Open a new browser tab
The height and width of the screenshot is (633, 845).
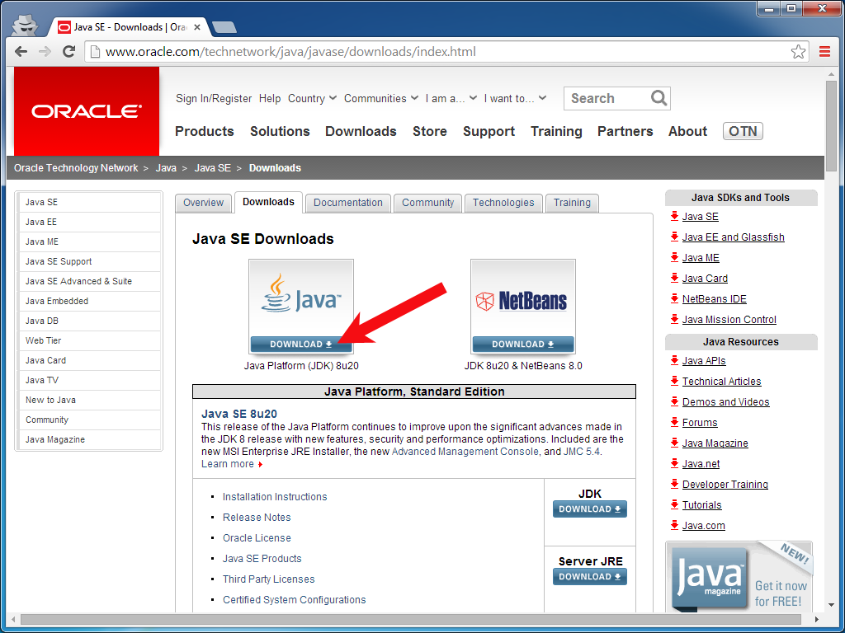click(224, 27)
